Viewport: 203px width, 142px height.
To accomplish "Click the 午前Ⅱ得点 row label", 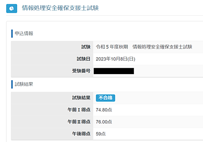I will point(79,122).
